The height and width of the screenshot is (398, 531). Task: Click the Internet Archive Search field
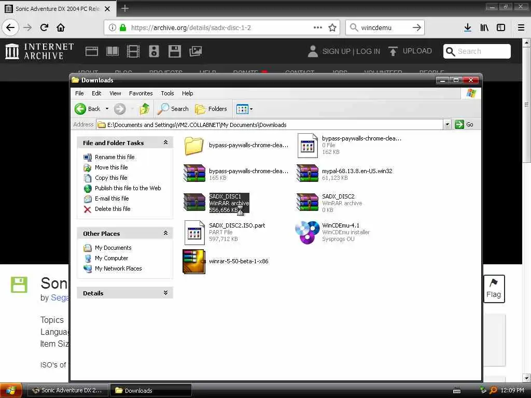[477, 51]
